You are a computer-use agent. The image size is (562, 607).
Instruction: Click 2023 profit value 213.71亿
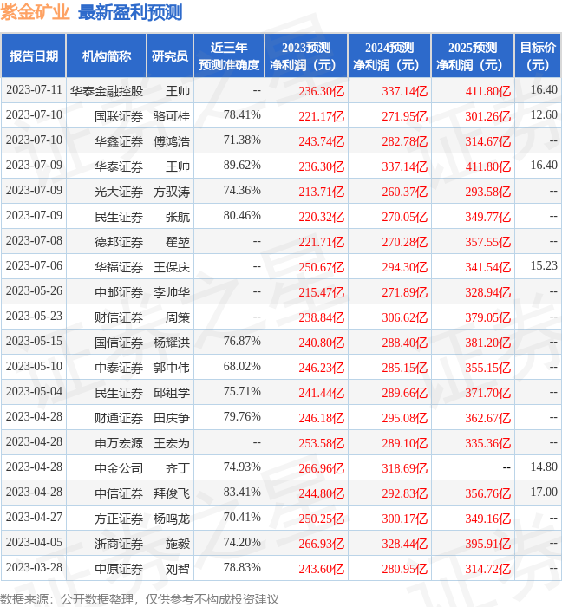point(321,192)
